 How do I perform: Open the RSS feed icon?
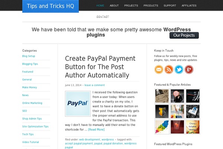pos(169,69)
